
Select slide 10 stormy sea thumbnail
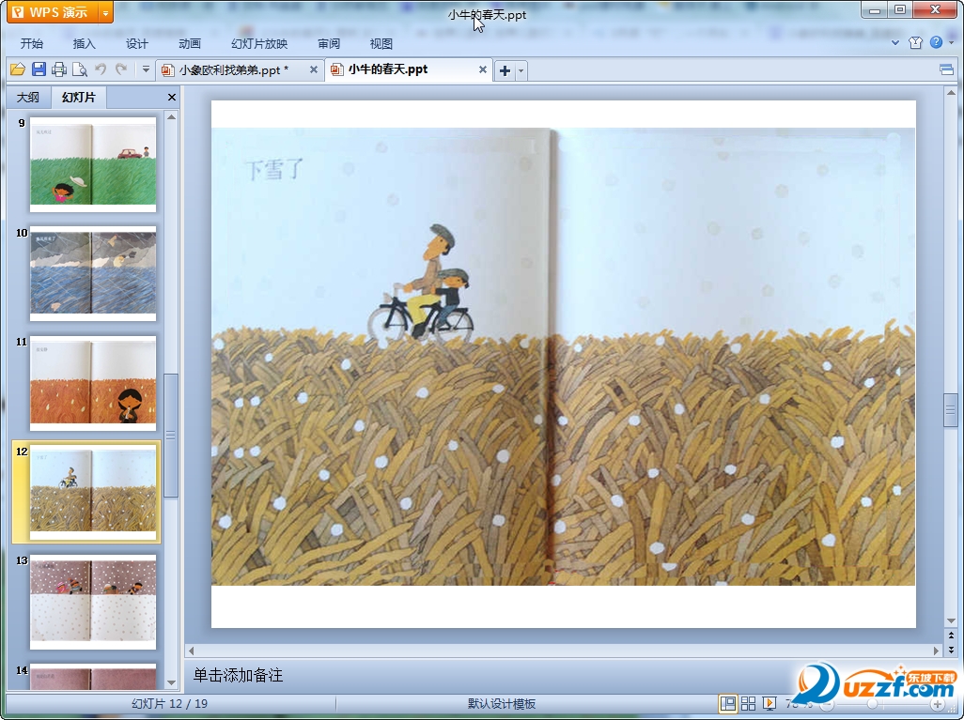[93, 273]
